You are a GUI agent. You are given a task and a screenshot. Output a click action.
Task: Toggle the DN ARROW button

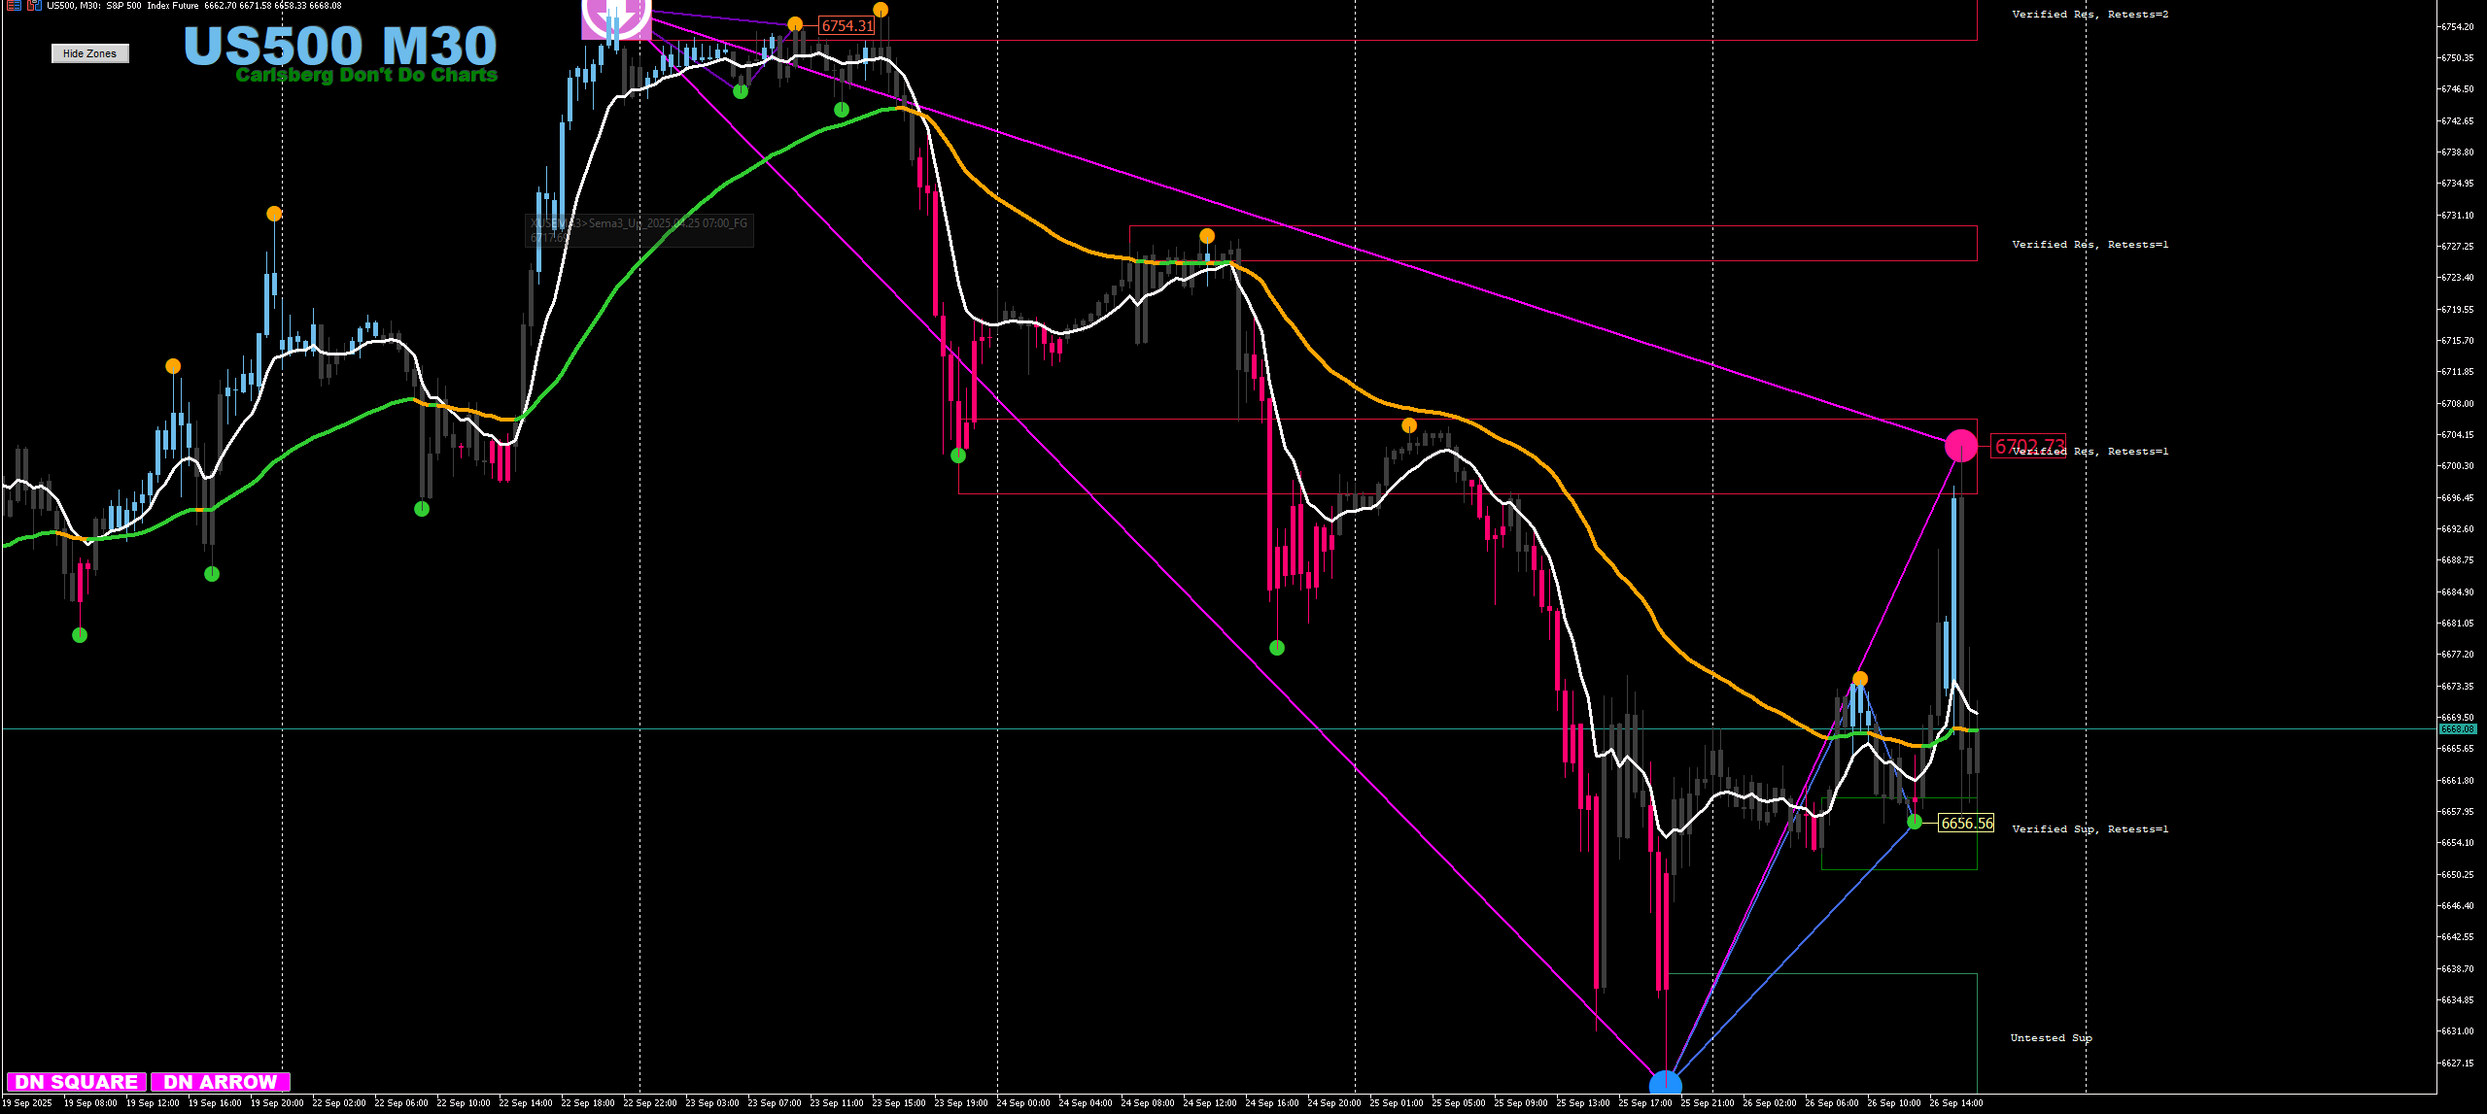click(x=221, y=1082)
